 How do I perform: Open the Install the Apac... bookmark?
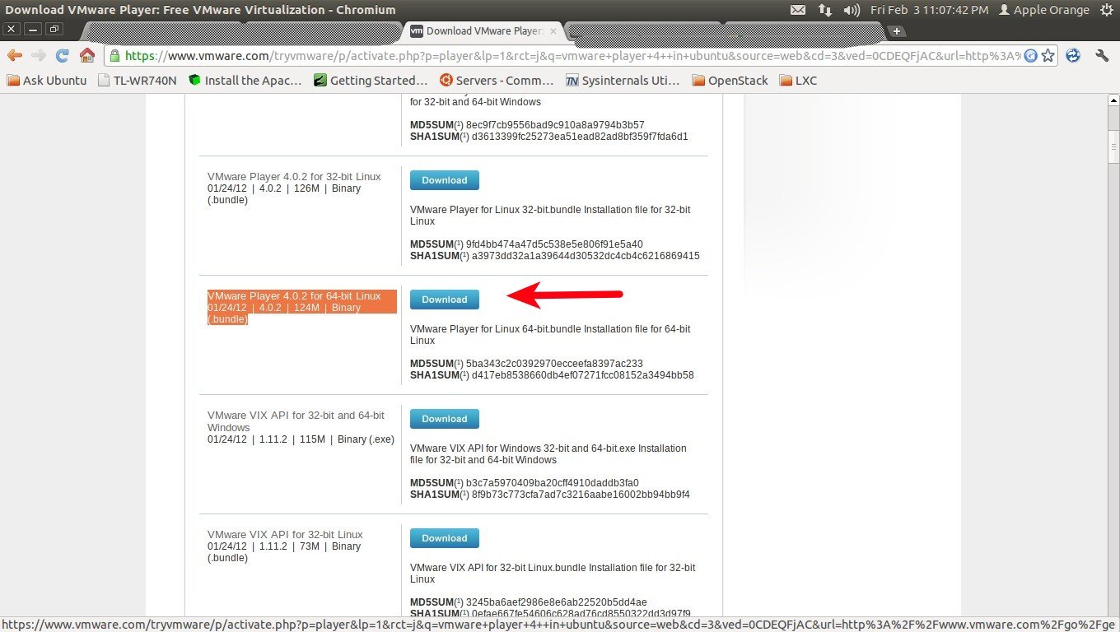(245, 80)
